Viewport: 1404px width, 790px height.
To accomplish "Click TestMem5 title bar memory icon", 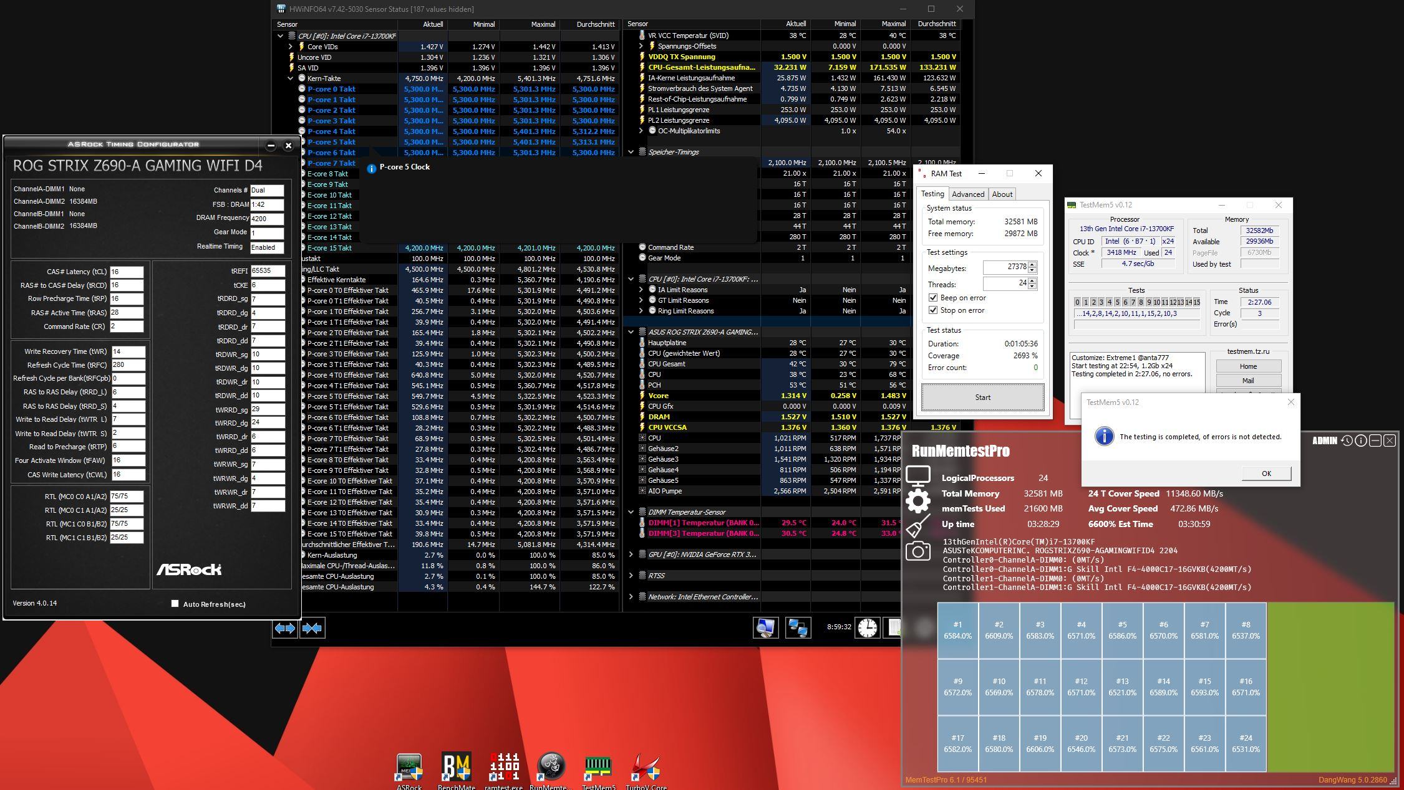I will coord(1072,205).
